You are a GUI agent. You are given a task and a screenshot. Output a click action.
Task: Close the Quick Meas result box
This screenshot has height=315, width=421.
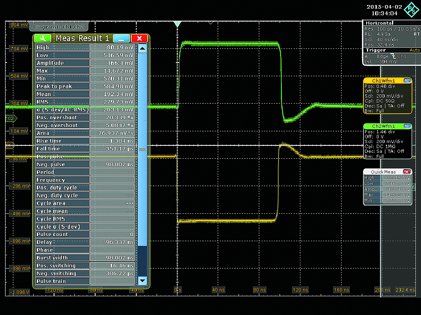coord(407,172)
